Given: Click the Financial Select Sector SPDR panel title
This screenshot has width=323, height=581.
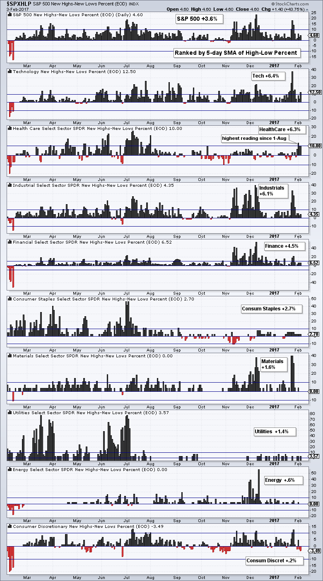Looking at the screenshot, I should [93, 242].
